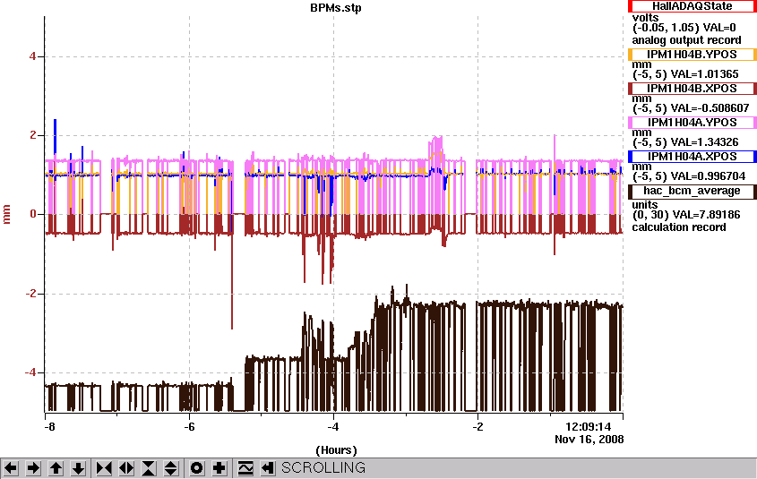Click the y-axis tick label 0

click(x=33, y=214)
